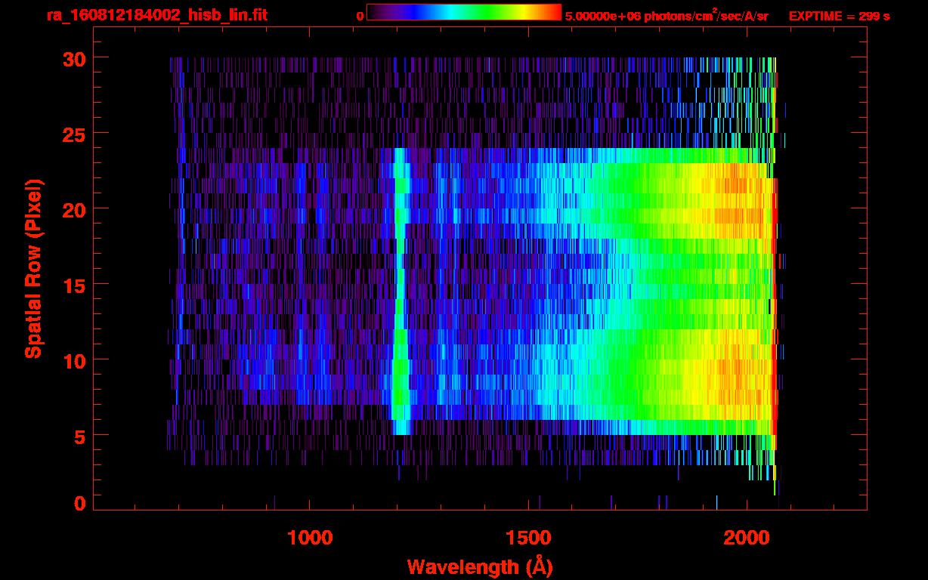928x580 pixels.
Task: Click the color bar minimum value 0
Action: pos(360,16)
